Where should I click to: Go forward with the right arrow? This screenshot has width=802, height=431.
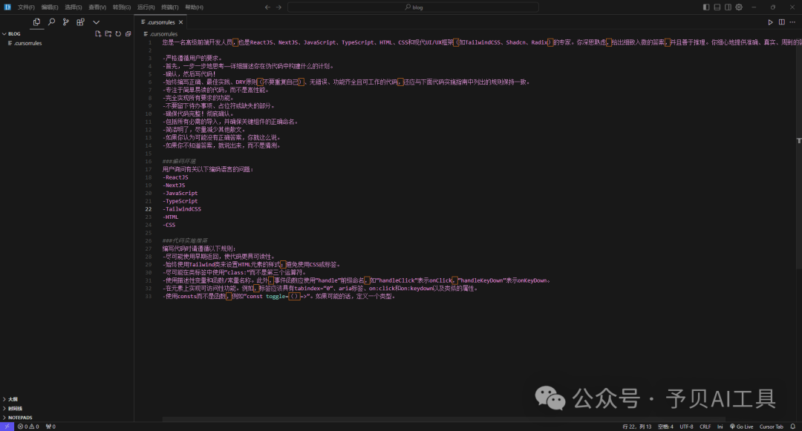click(278, 7)
